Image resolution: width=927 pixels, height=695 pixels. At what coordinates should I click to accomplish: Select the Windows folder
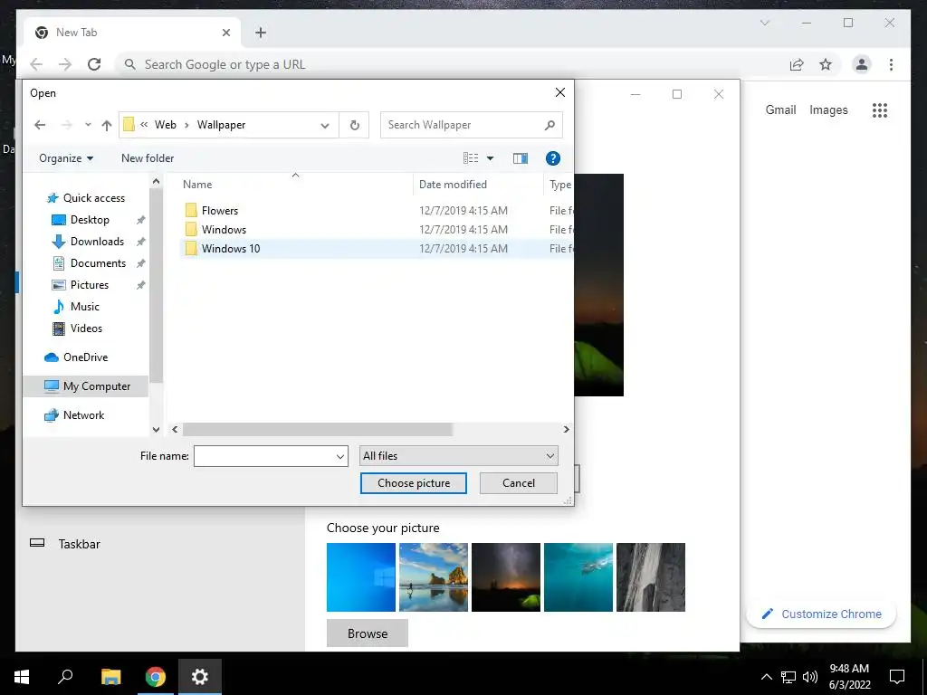click(224, 229)
